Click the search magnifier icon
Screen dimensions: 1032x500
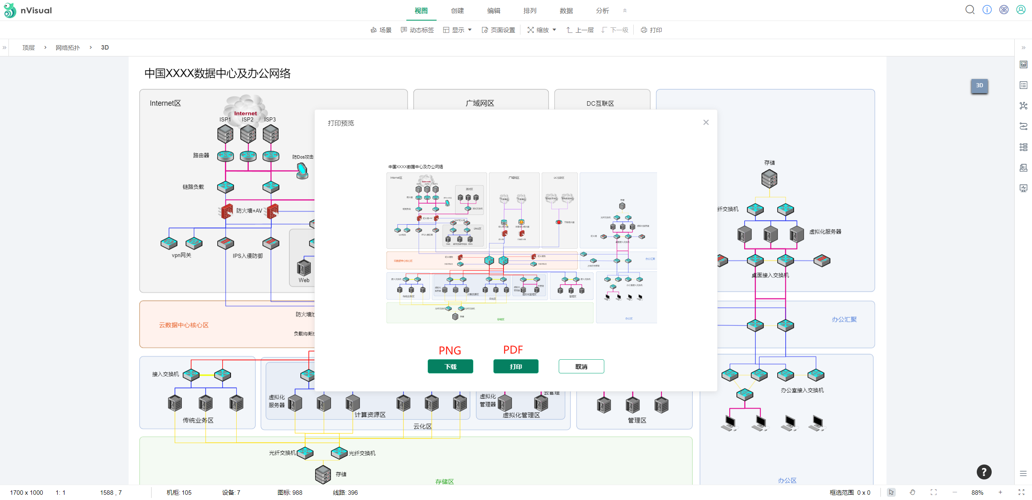coord(970,10)
